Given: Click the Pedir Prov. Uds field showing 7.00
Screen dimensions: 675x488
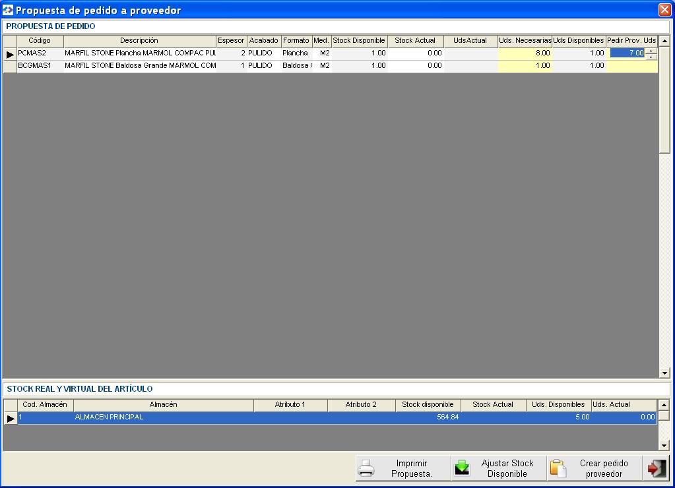Looking at the screenshot, I should coord(627,53).
